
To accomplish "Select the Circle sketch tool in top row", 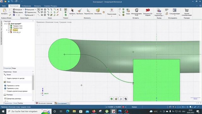I will [x=45, y=9].
